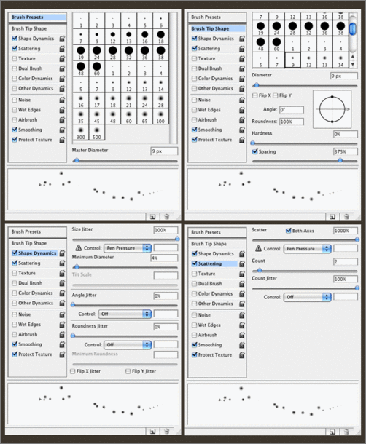The width and height of the screenshot is (366, 444).
Task: Enable Flip X Jitter checkbox
Action: (73, 371)
